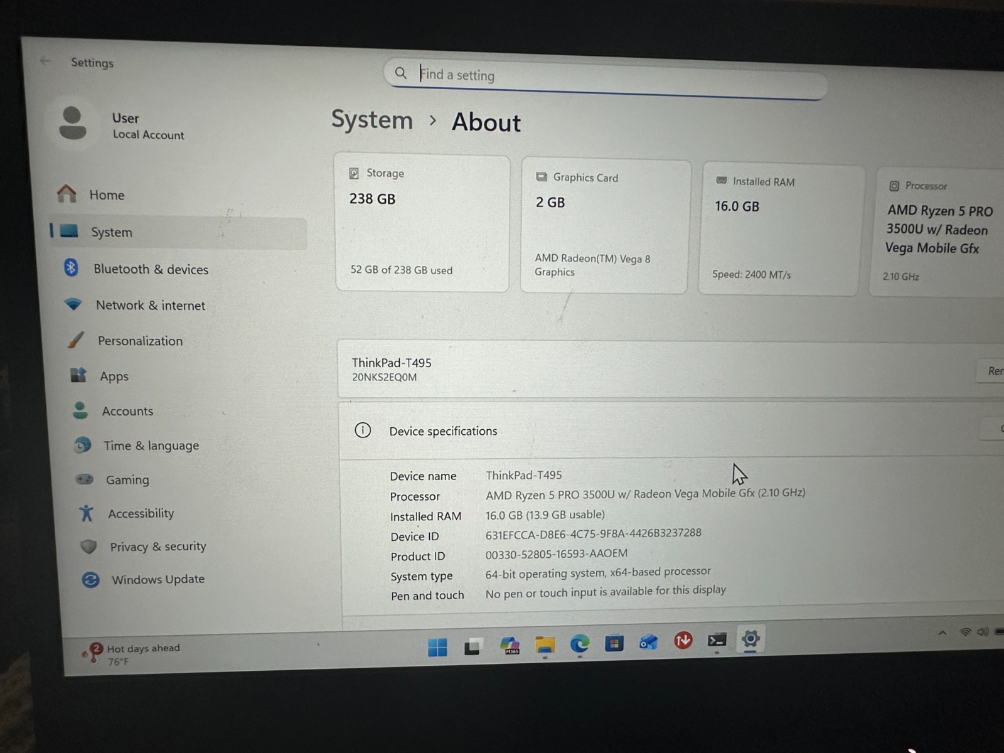
Task: Click the Windows Update sync icon
Action: click(x=90, y=579)
